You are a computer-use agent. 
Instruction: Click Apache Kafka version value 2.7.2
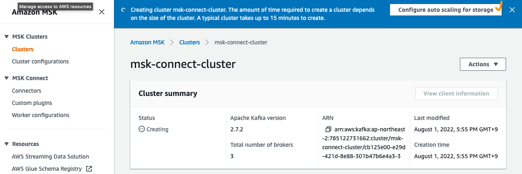pyautogui.click(x=237, y=129)
